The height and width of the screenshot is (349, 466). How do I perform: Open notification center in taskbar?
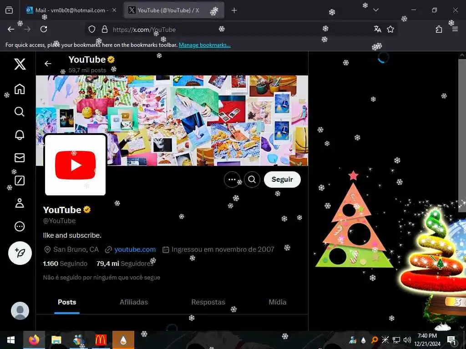(x=451, y=340)
